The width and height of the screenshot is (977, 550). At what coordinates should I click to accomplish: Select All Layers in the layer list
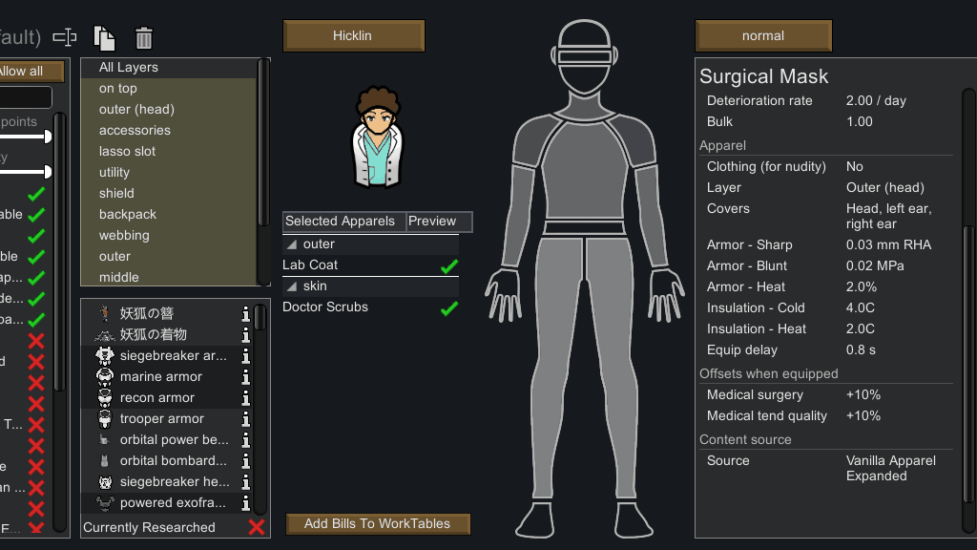point(168,68)
